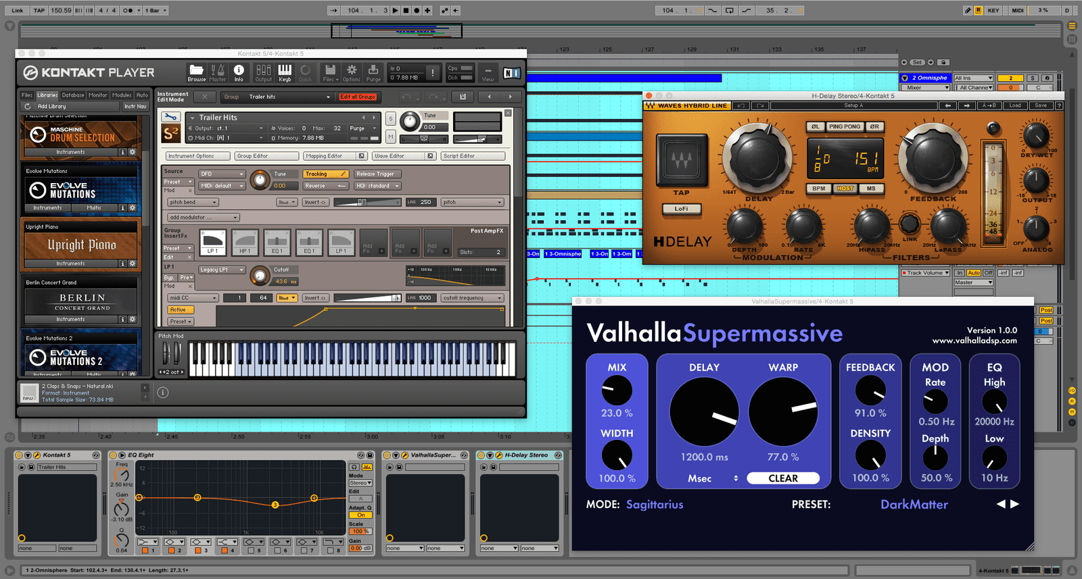This screenshot has width=1082, height=579.
Task: Open the H-Delay help question mark
Action: pyautogui.click(x=1059, y=105)
